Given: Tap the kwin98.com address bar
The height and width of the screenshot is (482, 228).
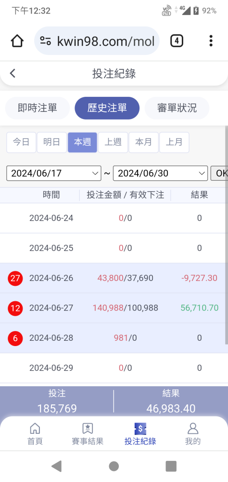Looking at the screenshot, I should click(x=97, y=41).
